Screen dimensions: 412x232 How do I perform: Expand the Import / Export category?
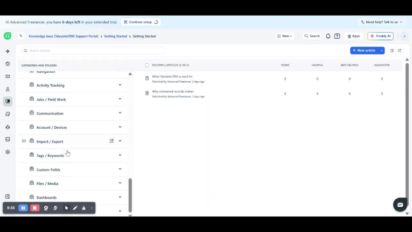click(x=120, y=141)
